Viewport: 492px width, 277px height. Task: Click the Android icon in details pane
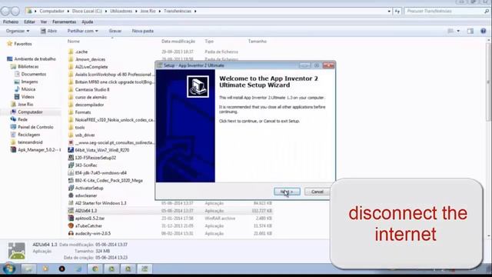17,251
